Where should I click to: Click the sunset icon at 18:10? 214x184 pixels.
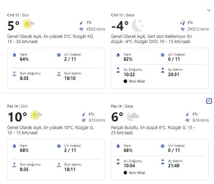point(59,73)
